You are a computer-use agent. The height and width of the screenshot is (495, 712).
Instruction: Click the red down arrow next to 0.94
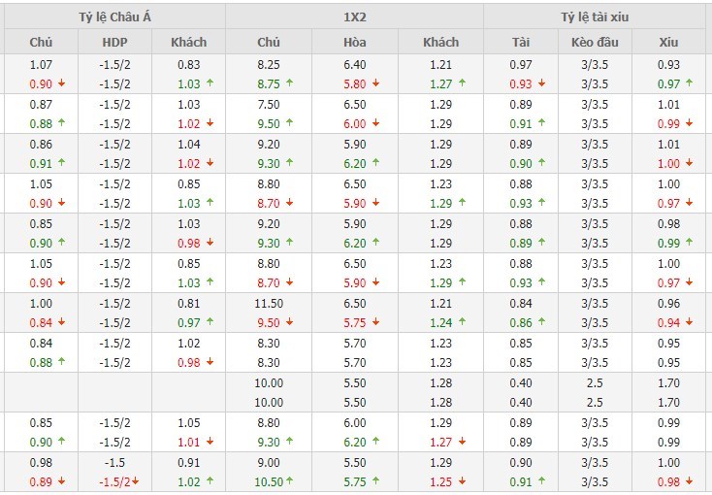pyautogui.click(x=689, y=322)
